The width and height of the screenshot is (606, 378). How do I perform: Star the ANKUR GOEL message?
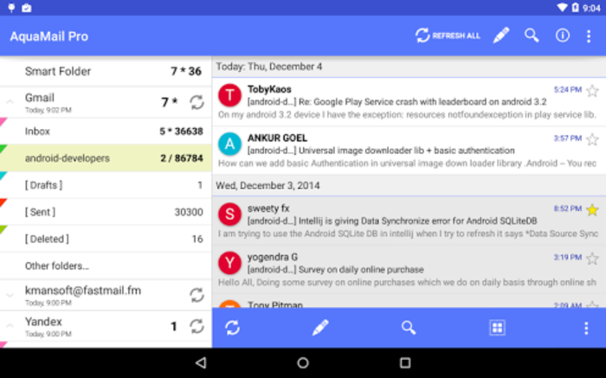coord(592,139)
